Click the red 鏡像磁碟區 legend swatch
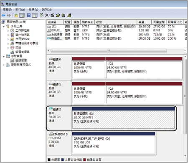The width and height of the screenshot is (188, 163). point(84,160)
